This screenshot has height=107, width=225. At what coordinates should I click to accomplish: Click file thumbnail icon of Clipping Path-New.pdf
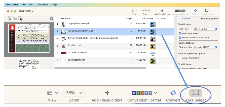pyautogui.click(x=64, y=24)
